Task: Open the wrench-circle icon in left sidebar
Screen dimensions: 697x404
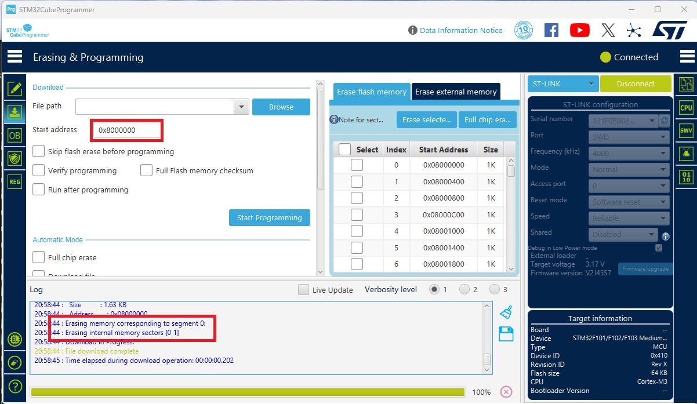Action: click(x=15, y=363)
